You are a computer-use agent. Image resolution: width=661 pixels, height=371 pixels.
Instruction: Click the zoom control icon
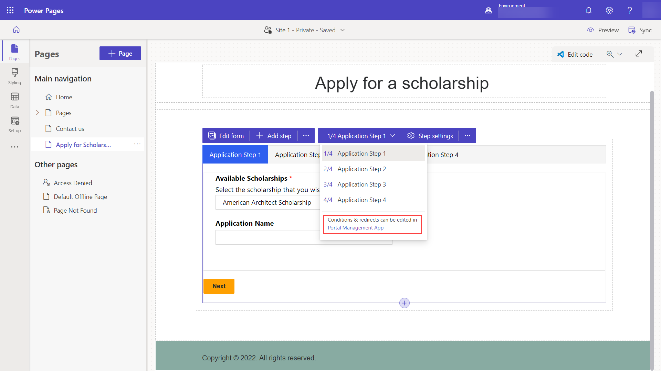pyautogui.click(x=610, y=54)
